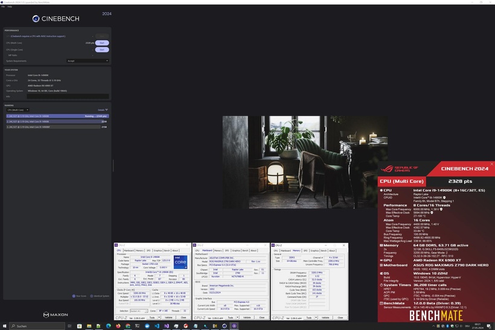The image size is (495, 330).
Task: Open SPD tab in CPU-Z Memory window
Action: (x=305, y=250)
